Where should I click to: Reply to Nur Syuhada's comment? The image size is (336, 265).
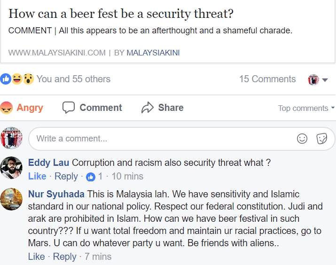click(64, 257)
